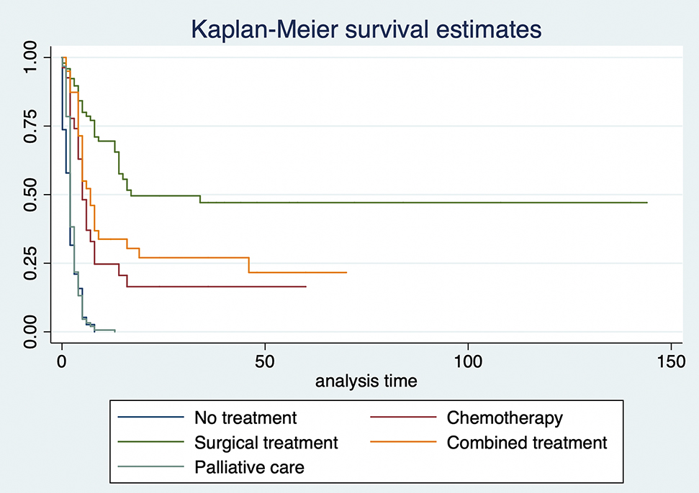The width and height of the screenshot is (699, 493).
Task: Click the Surgical treatment legend label
Action: coord(266,443)
